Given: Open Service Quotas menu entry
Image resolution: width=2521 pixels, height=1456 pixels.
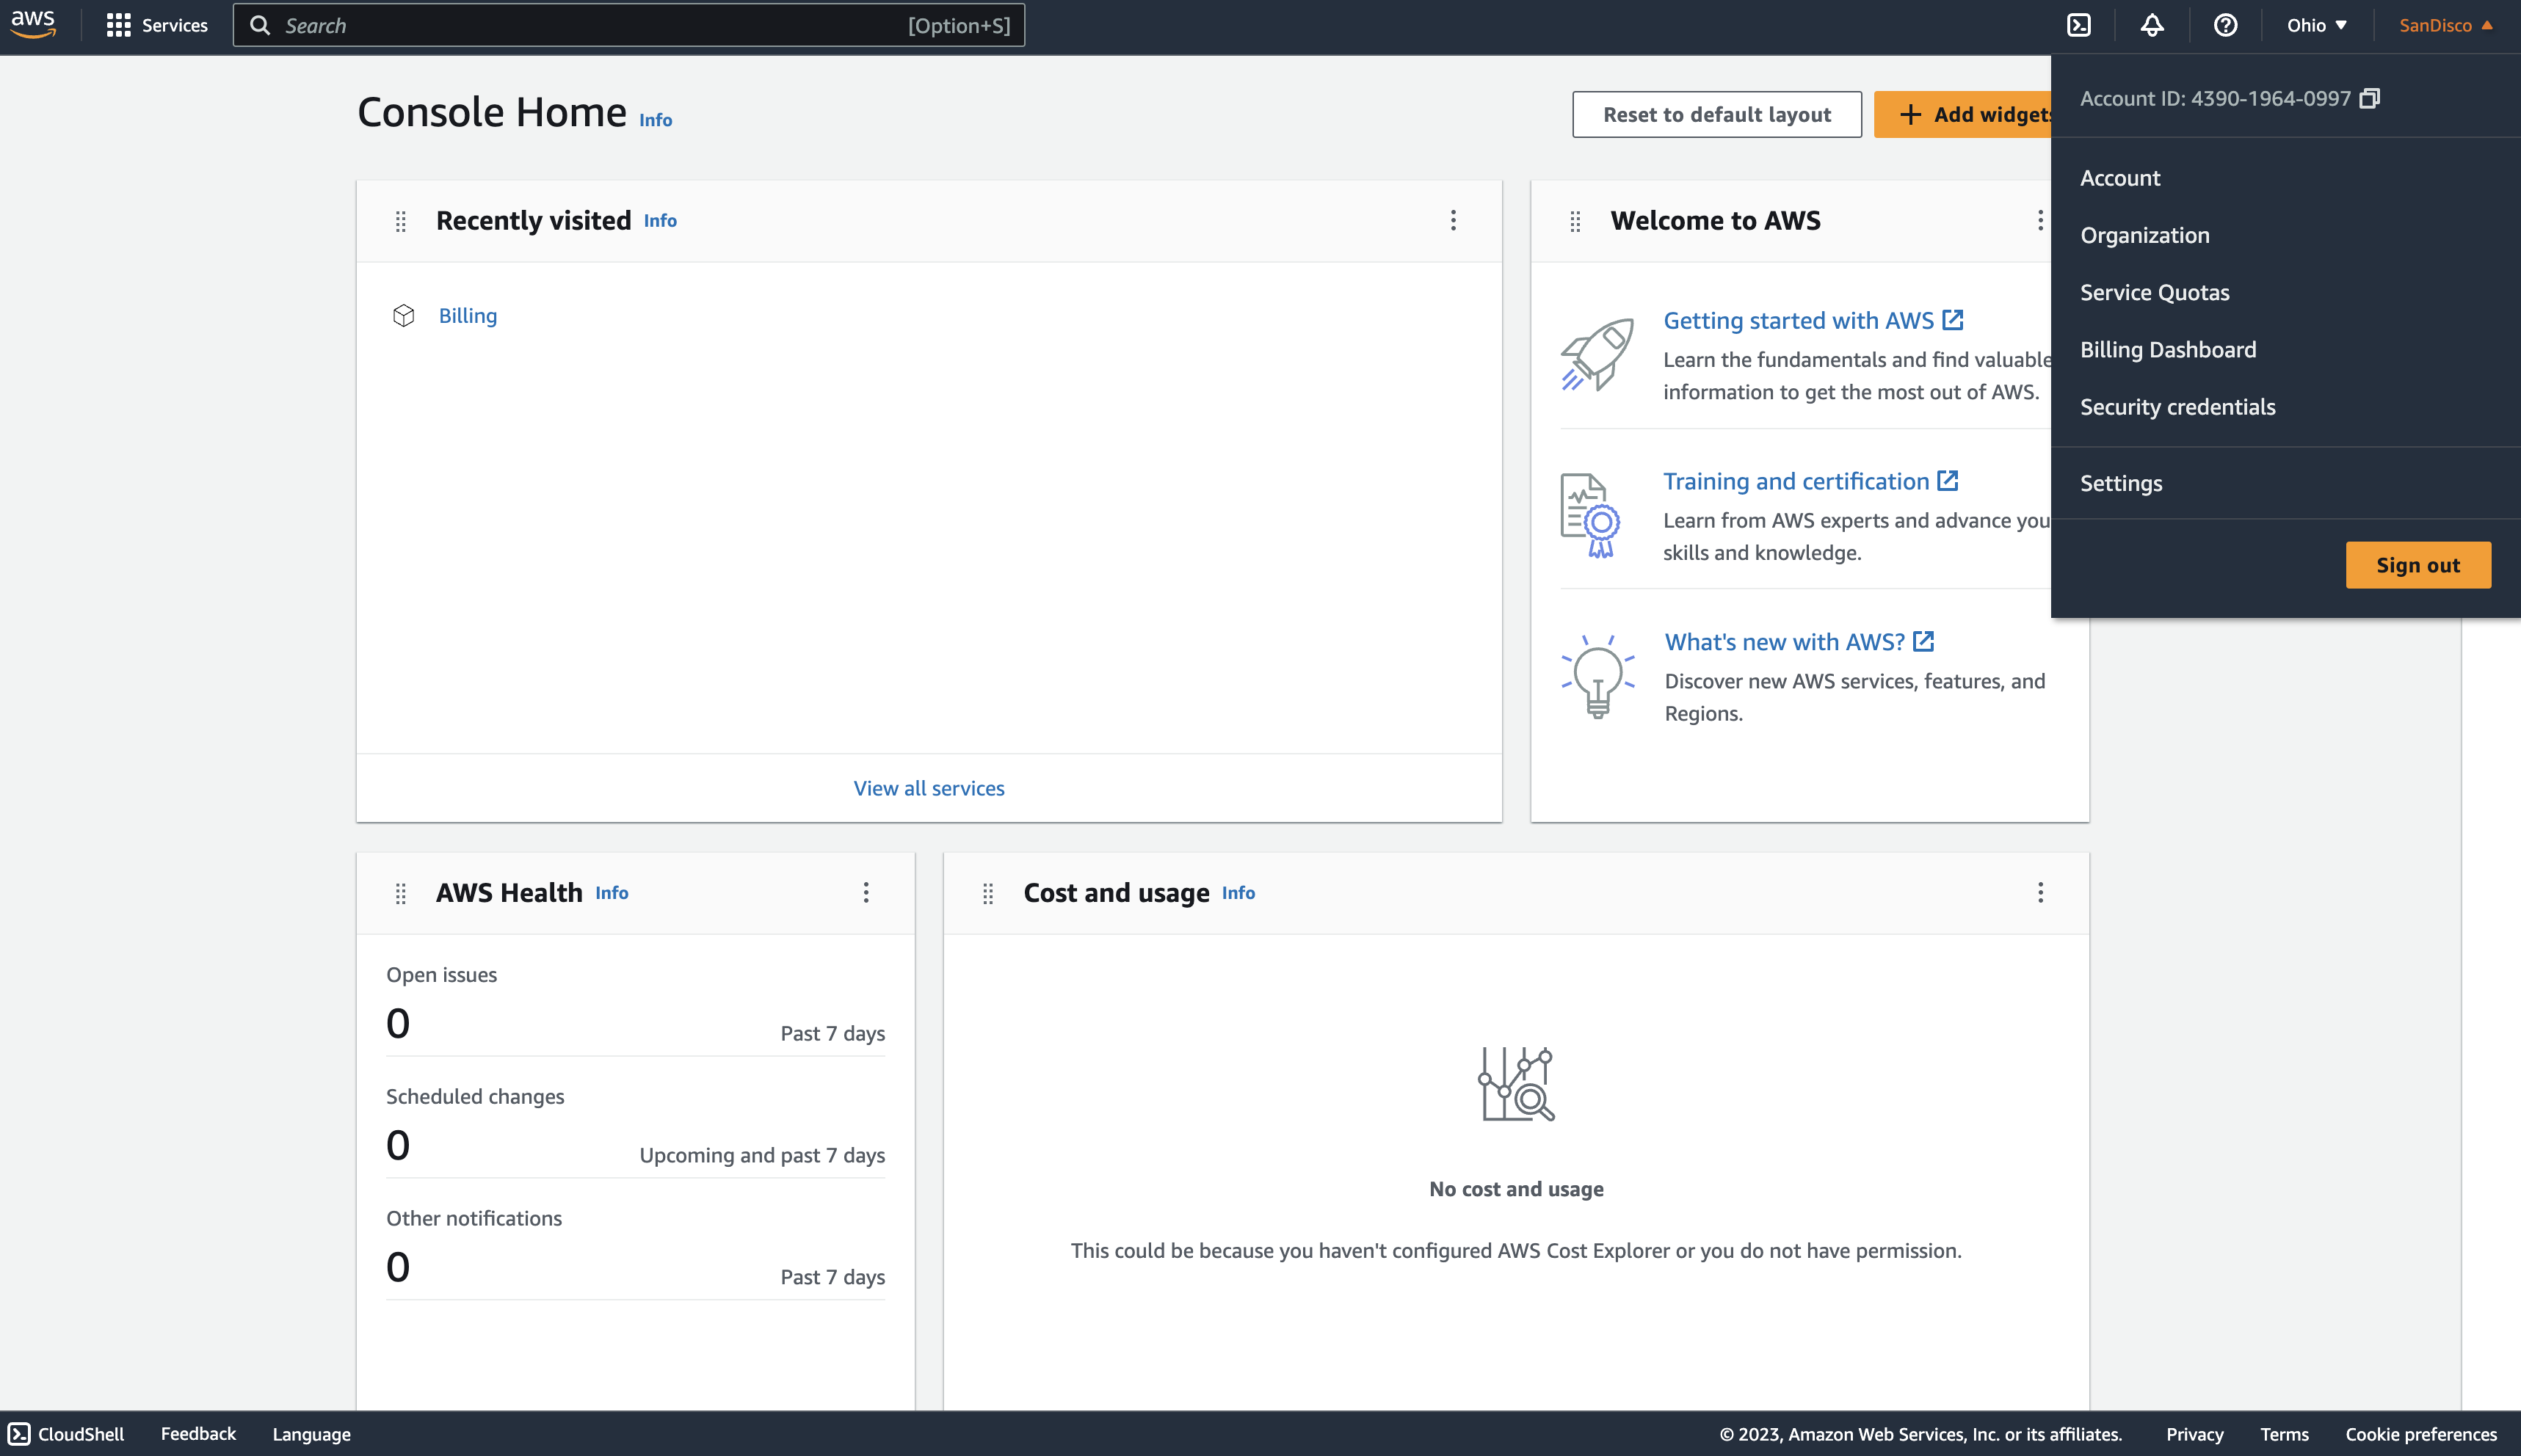Looking at the screenshot, I should tap(2154, 292).
